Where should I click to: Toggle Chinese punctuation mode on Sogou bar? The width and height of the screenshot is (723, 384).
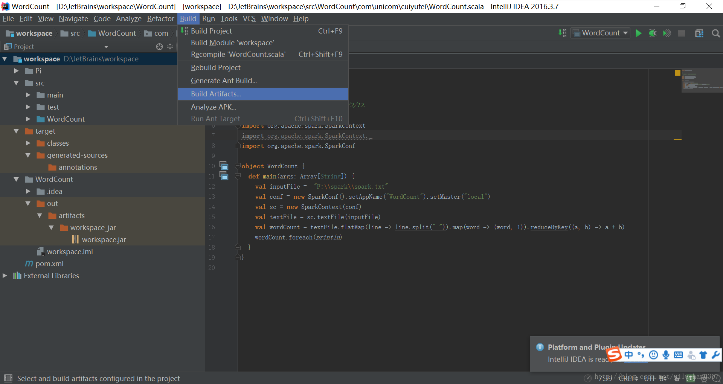pyautogui.click(x=641, y=355)
